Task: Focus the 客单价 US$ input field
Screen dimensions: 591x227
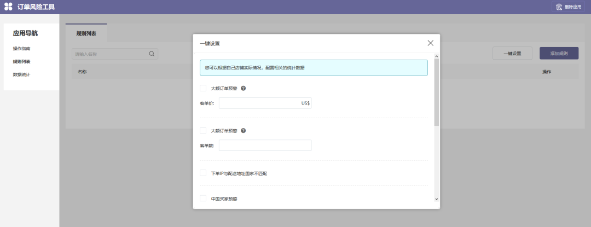Action: point(259,103)
